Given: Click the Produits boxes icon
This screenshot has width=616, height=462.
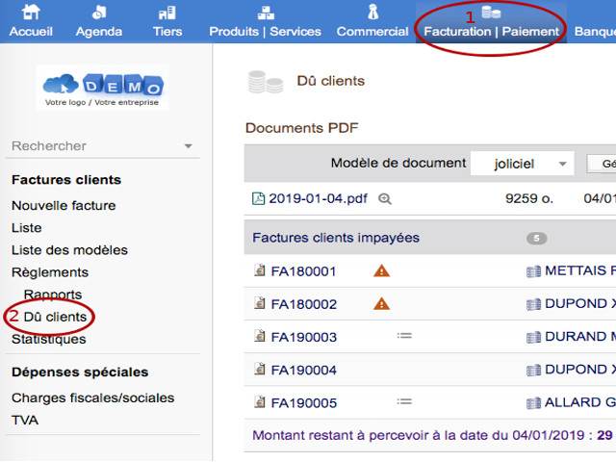Looking at the screenshot, I should click(266, 13).
